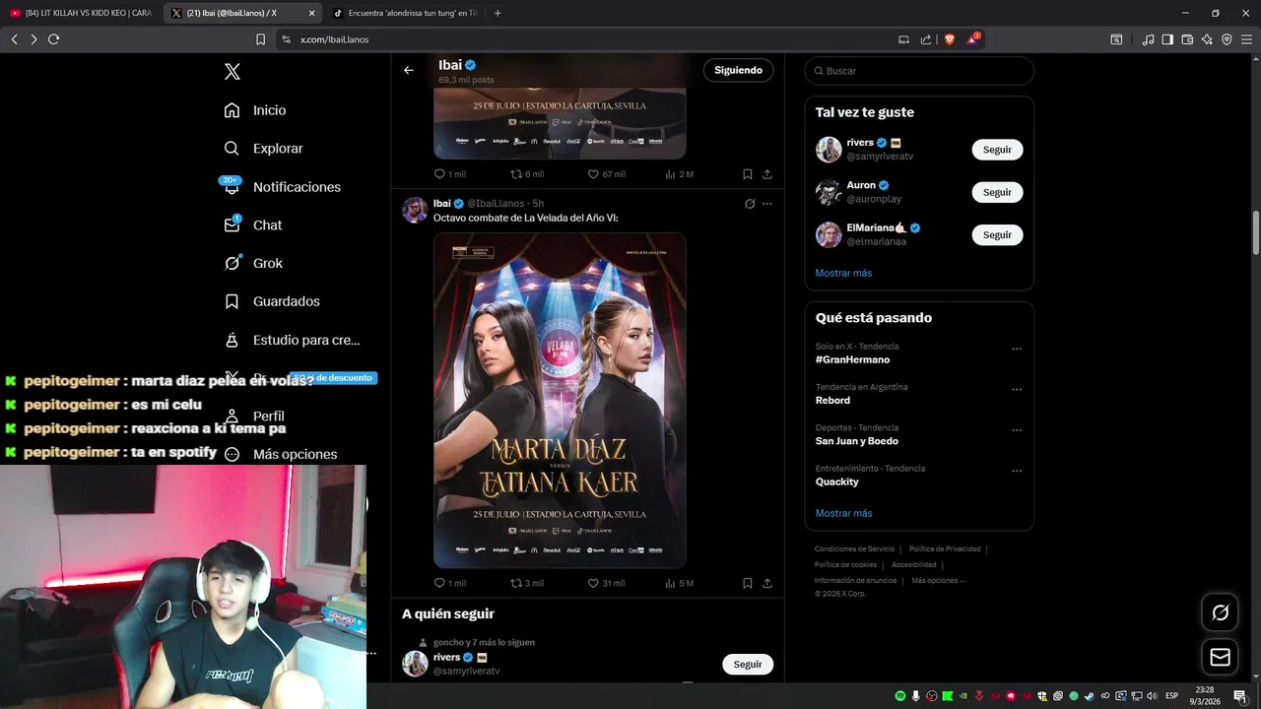This screenshot has width=1261, height=709.
Task: Follow ElMariana in Tal vez te guste
Action: click(997, 234)
